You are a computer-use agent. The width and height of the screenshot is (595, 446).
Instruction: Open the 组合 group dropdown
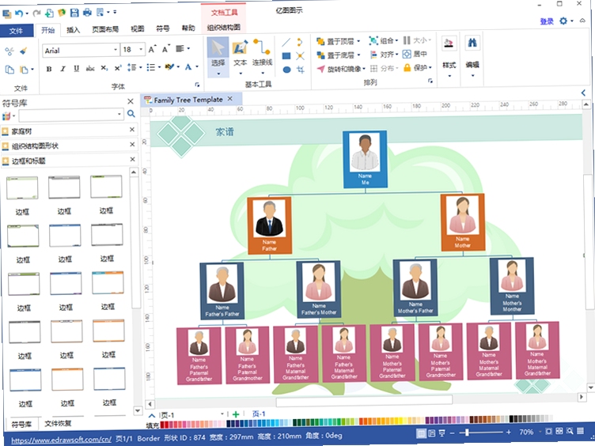[x=383, y=40]
